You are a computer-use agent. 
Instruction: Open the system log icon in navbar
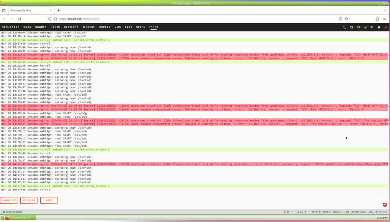(372, 27)
